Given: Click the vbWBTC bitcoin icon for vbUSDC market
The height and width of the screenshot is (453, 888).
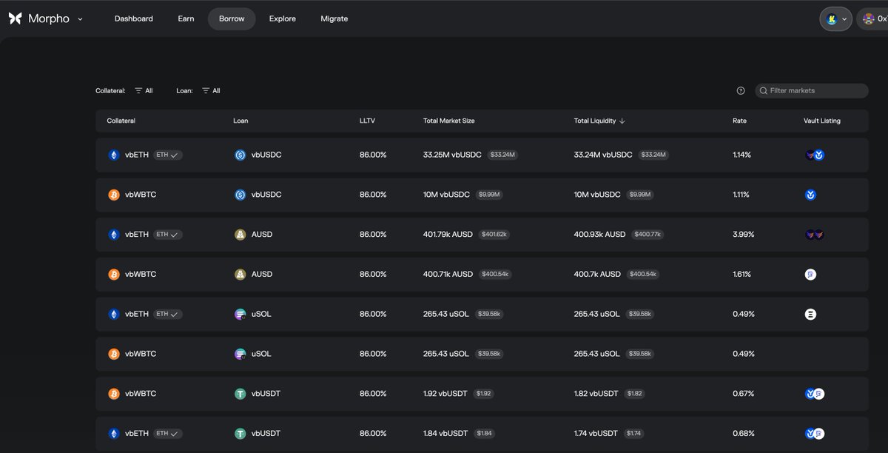Looking at the screenshot, I should tap(114, 195).
